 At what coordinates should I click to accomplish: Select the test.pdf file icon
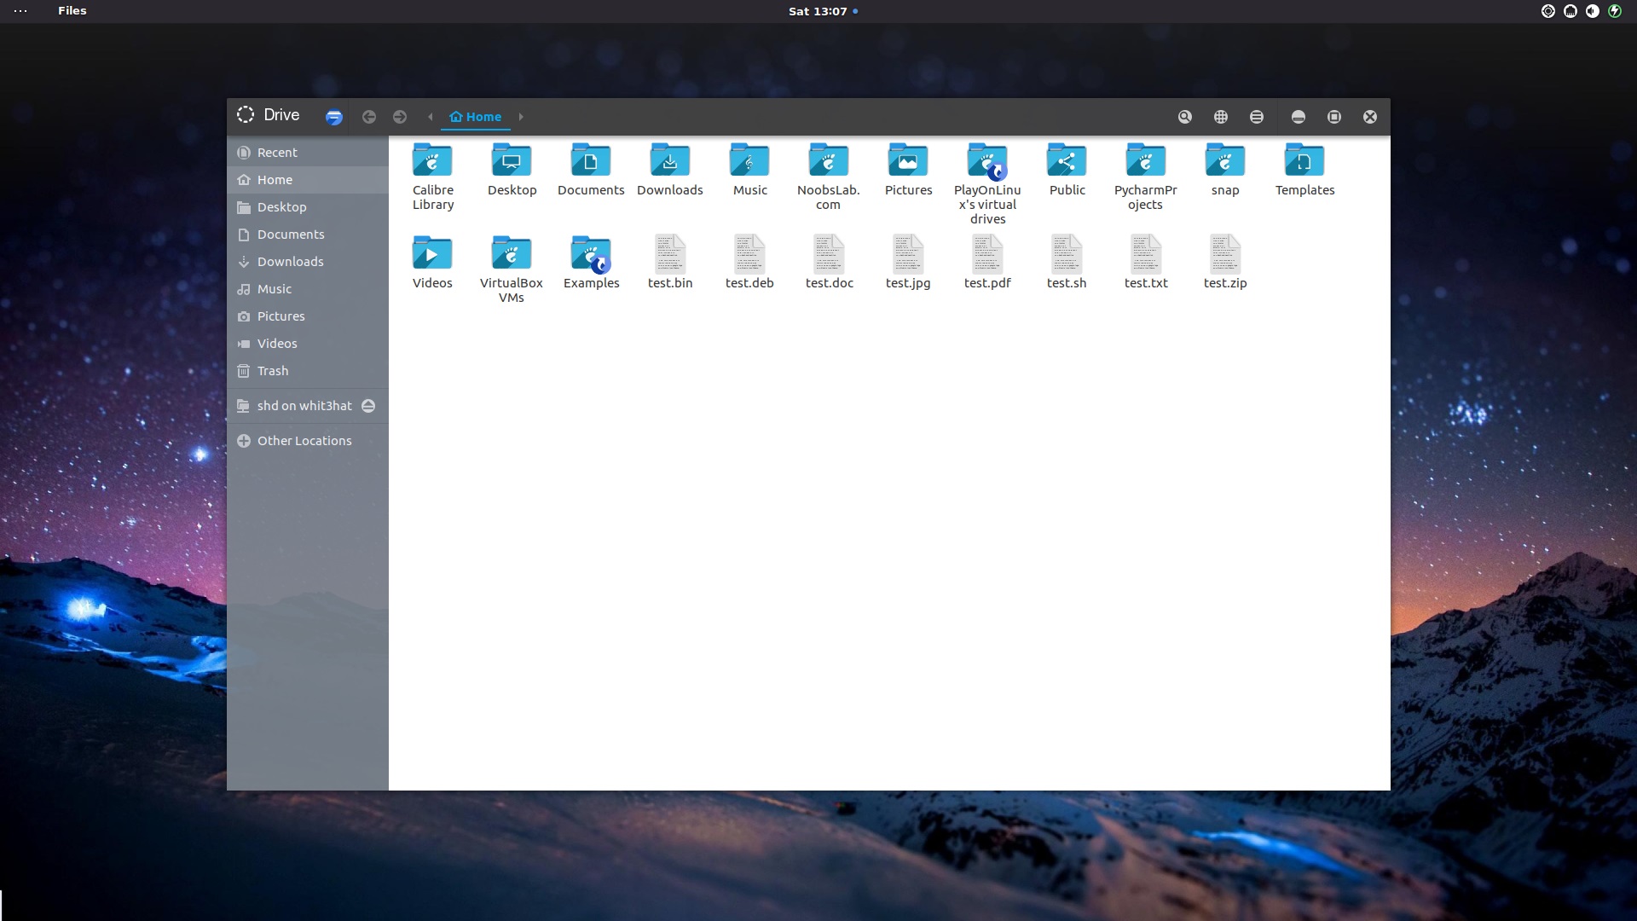tap(987, 254)
